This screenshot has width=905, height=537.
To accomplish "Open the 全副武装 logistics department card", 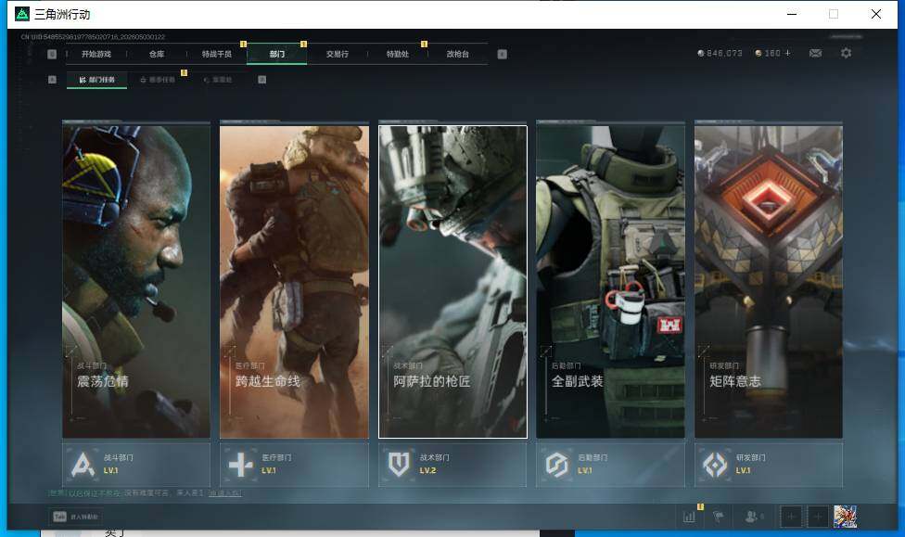I will pyautogui.click(x=611, y=282).
